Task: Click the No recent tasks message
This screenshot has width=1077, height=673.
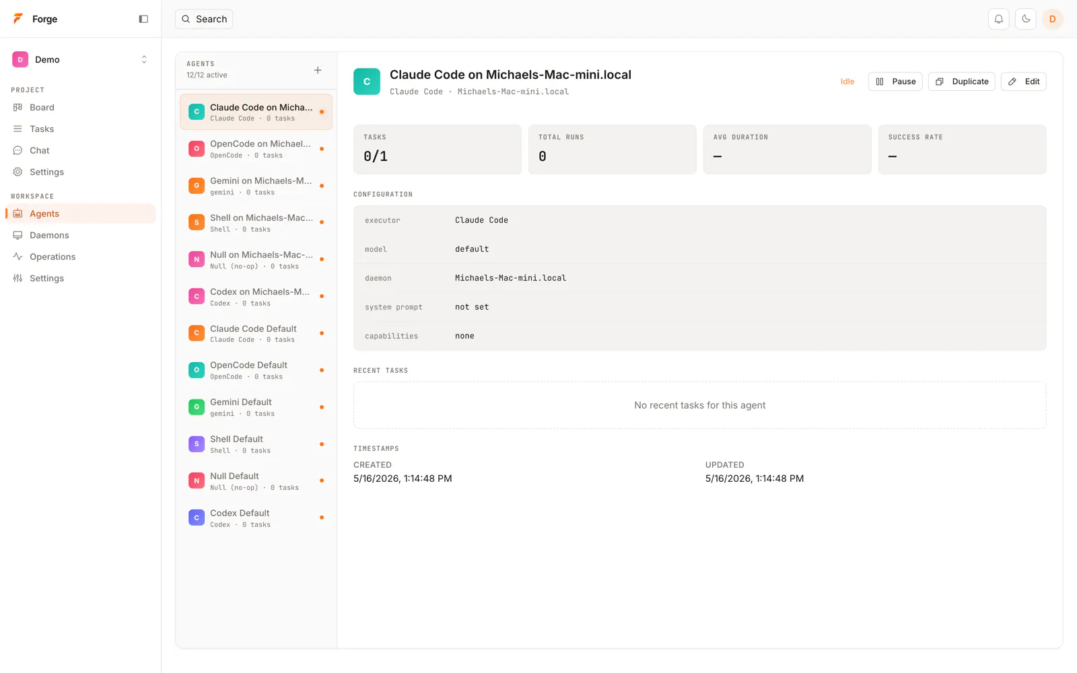Action: coord(700,405)
